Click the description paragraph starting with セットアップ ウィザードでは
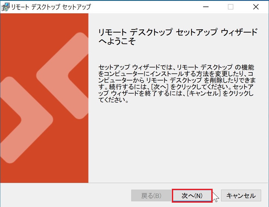The image size is (269, 207). (x=177, y=84)
